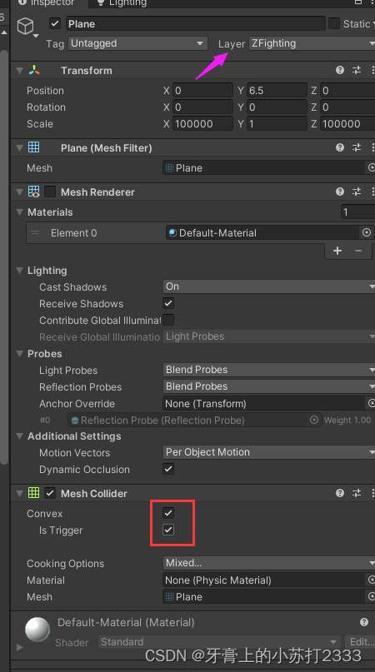Edit Scale X value 100000

click(202, 124)
